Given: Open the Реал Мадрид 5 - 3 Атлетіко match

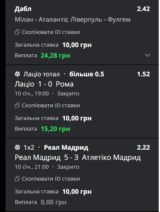Looking at the screenshot, I should pyautogui.click(x=78, y=157).
